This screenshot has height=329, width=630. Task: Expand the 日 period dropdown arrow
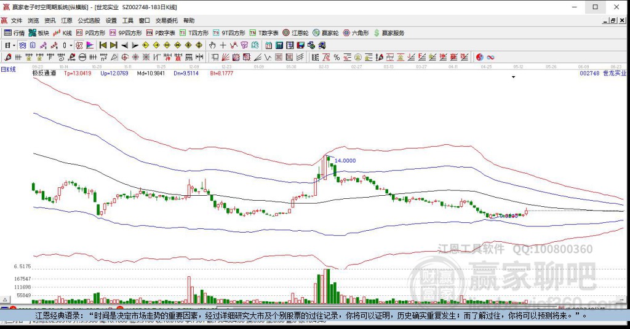(14, 45)
